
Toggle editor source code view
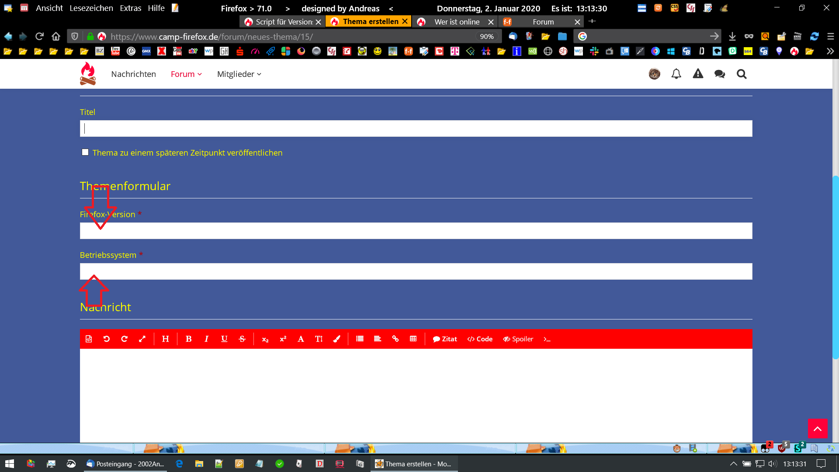(x=89, y=339)
